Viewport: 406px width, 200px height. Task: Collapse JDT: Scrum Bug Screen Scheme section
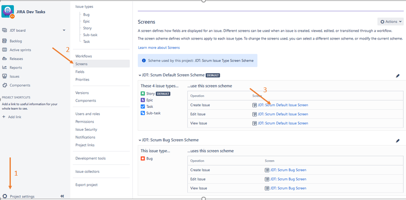coord(139,140)
